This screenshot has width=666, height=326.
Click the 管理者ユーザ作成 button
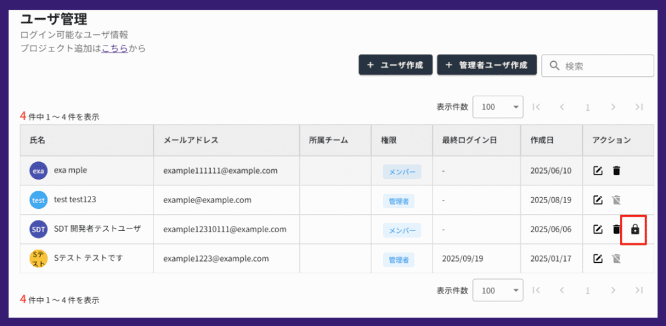487,65
